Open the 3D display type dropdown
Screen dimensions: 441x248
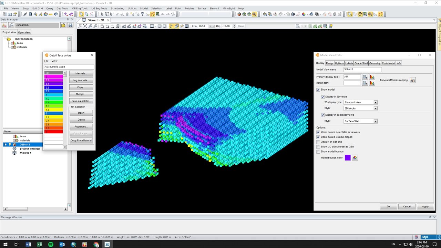click(x=376, y=102)
